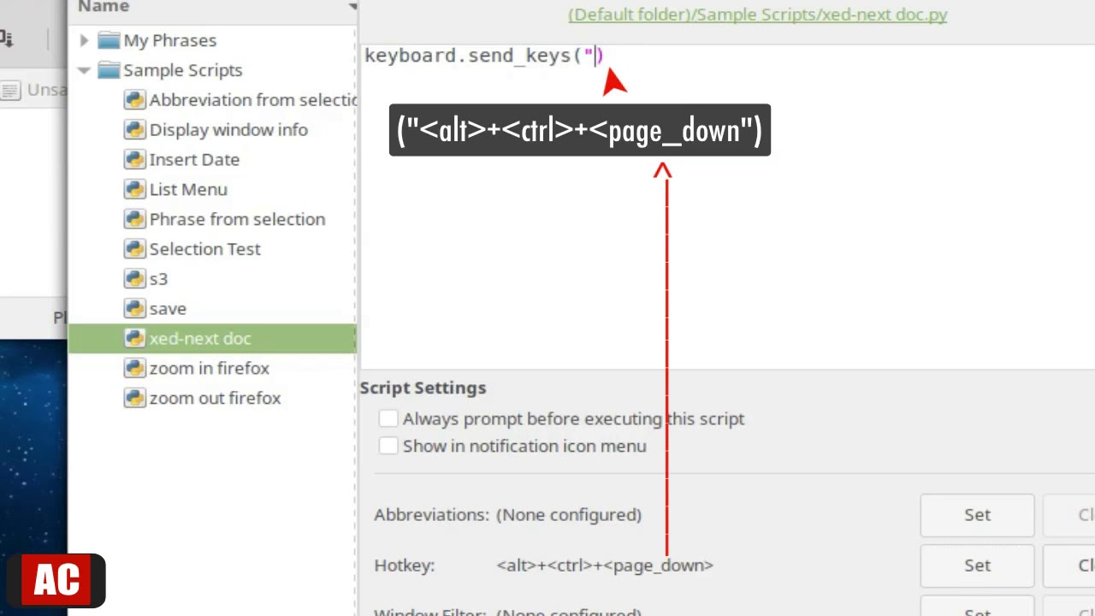Enable Always prompt before executing this script
Screen dimensions: 1095x616
pos(388,418)
